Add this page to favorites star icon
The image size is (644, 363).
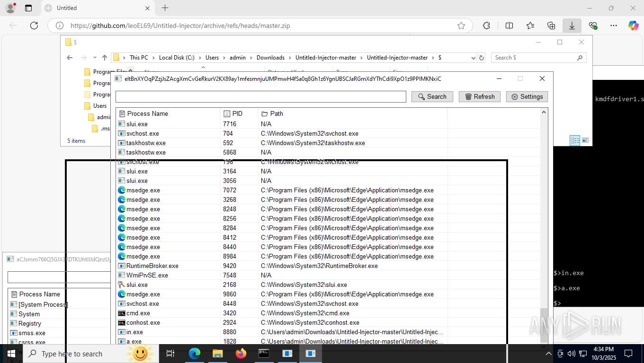[x=461, y=26]
